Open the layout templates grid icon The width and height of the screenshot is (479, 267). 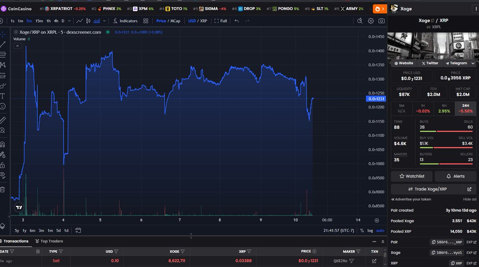(x=146, y=21)
